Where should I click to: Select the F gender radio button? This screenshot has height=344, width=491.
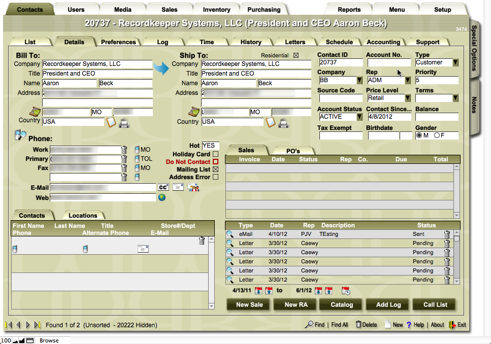[x=437, y=135]
